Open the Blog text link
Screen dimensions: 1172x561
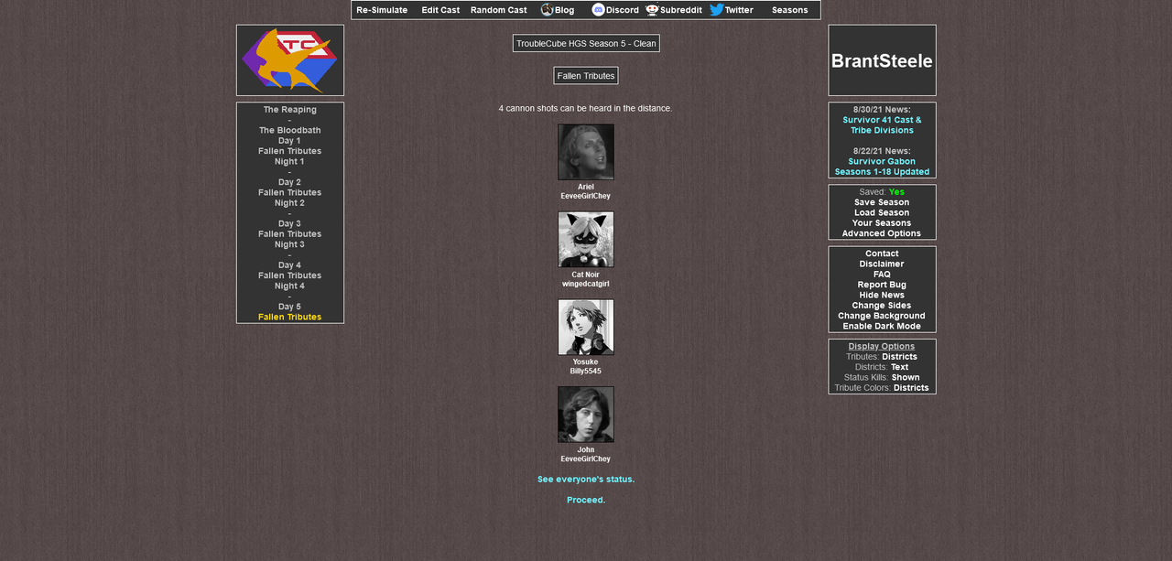point(564,10)
